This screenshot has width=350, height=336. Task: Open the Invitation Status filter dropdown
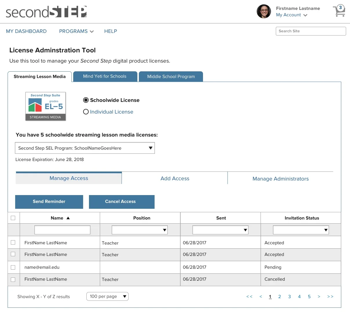point(301,230)
